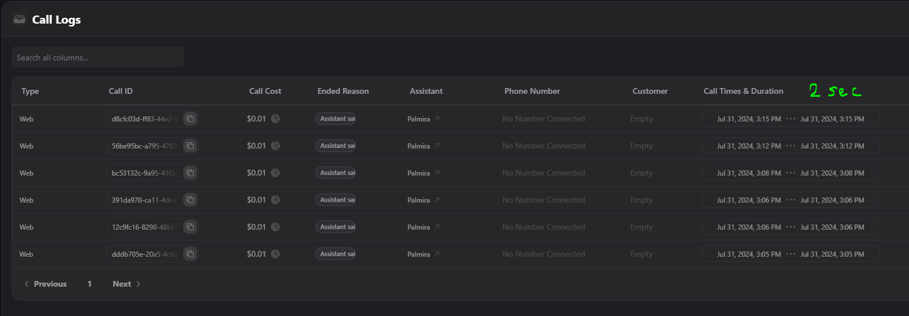The image size is (909, 316).
Task: Open Palmira assistant link in first row
Action: (418, 119)
